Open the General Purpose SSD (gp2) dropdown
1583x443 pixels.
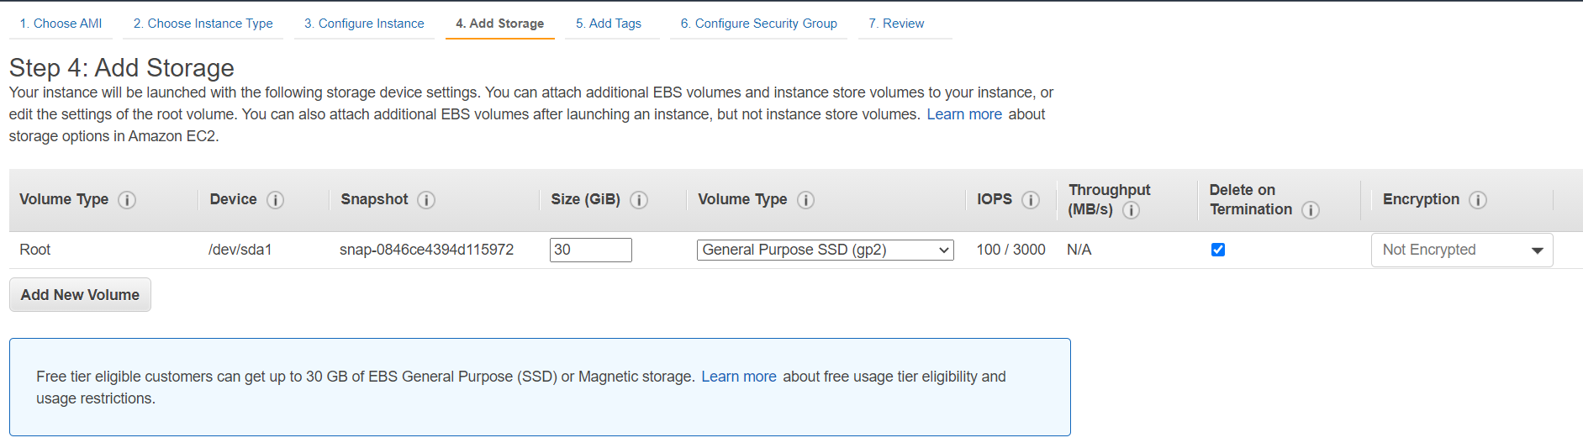(x=826, y=250)
